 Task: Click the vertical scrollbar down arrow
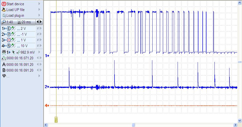tap(239, 120)
